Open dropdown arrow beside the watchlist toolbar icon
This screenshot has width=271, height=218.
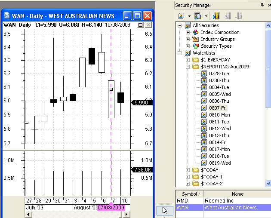(x=189, y=16)
